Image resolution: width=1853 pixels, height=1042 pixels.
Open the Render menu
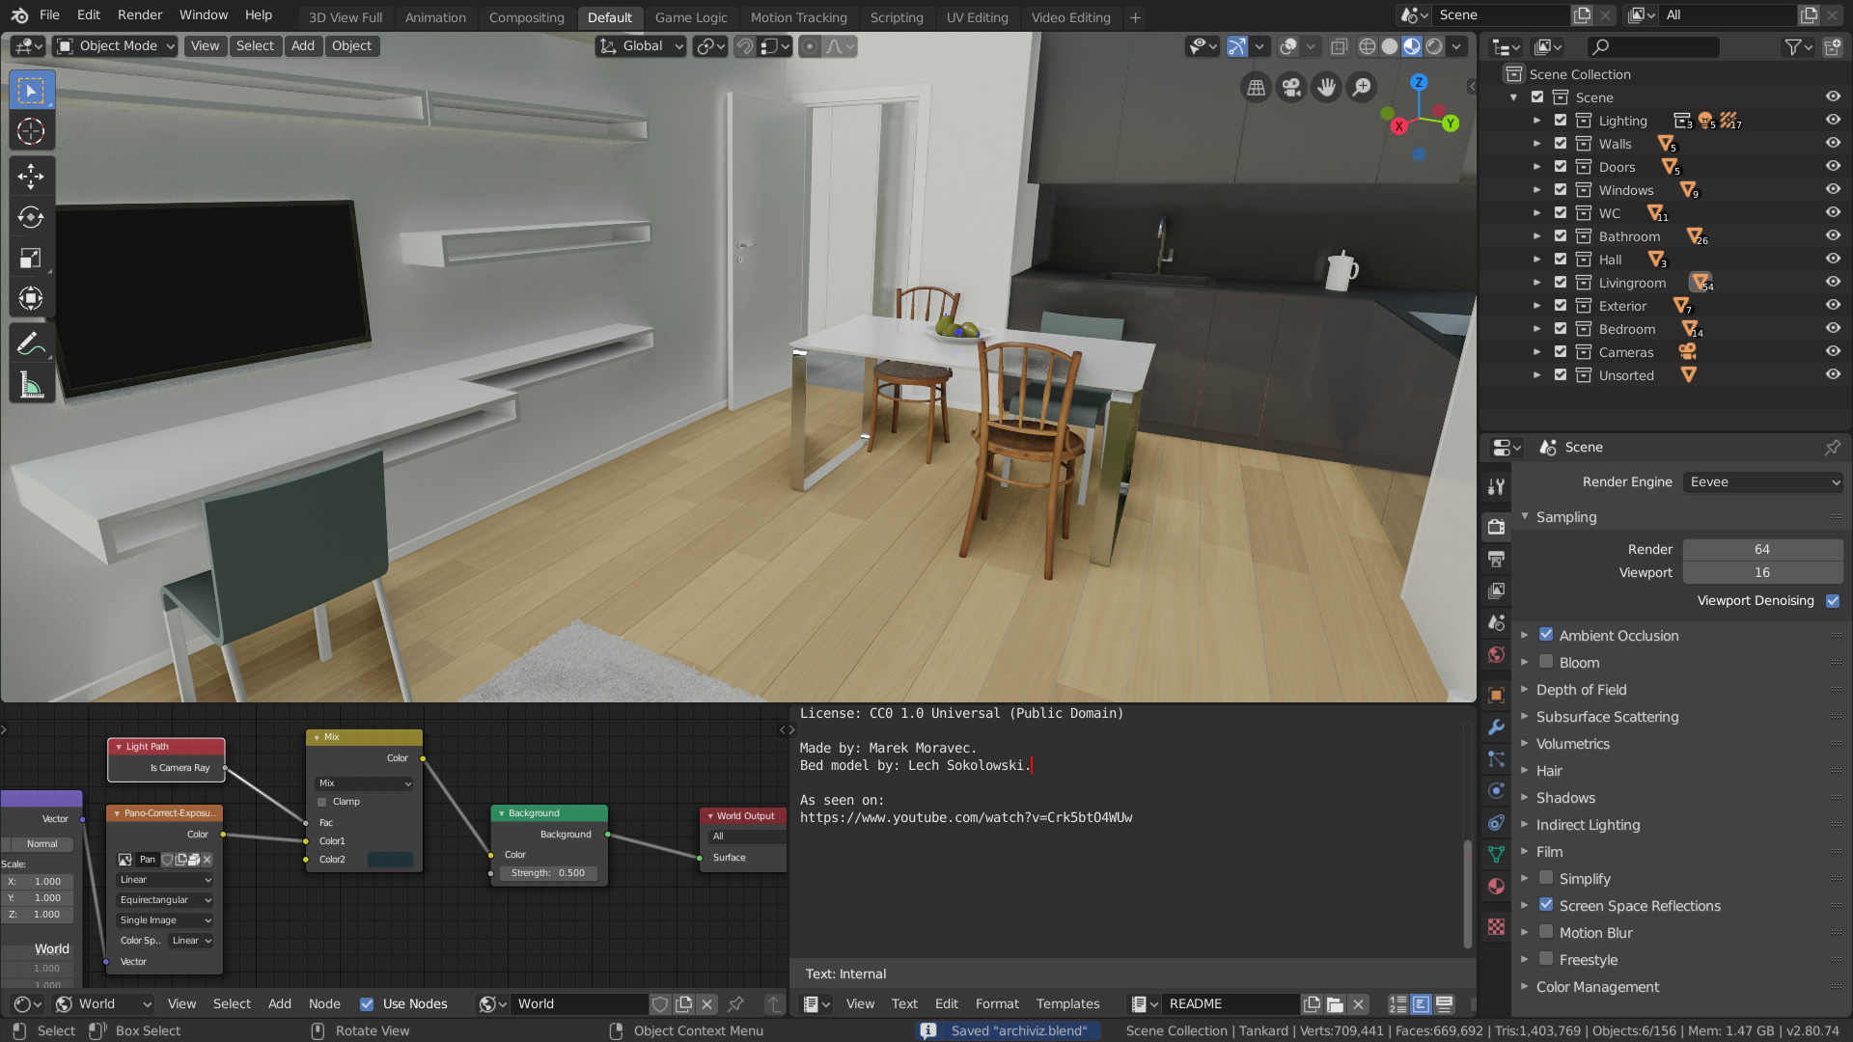click(x=139, y=14)
